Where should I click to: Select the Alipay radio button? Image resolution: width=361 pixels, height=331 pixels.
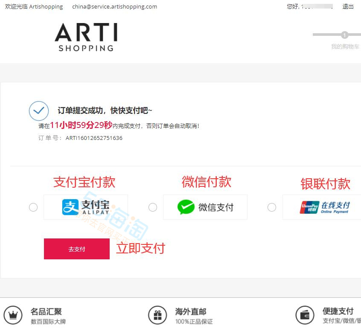click(33, 207)
